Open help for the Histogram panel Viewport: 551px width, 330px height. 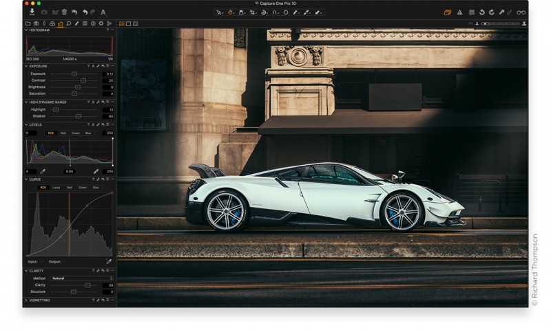[x=107, y=30]
